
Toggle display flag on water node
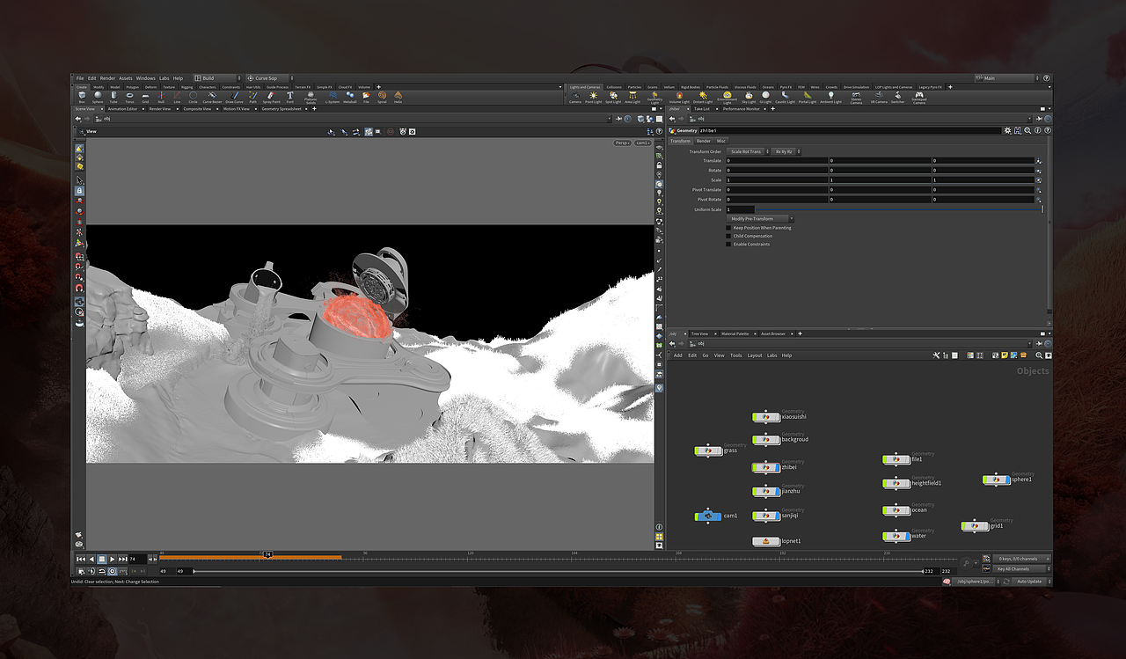click(x=908, y=536)
